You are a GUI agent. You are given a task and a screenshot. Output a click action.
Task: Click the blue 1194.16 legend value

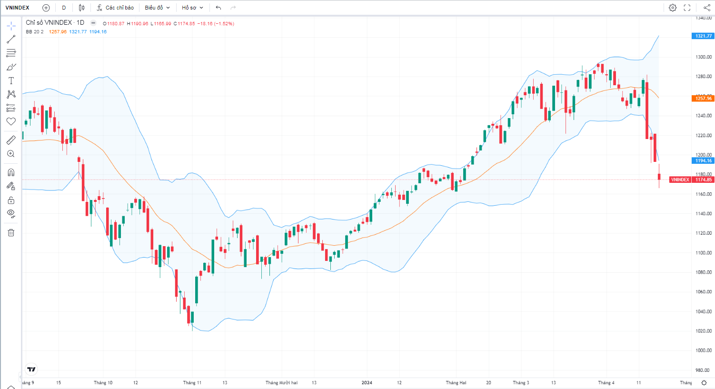point(98,32)
